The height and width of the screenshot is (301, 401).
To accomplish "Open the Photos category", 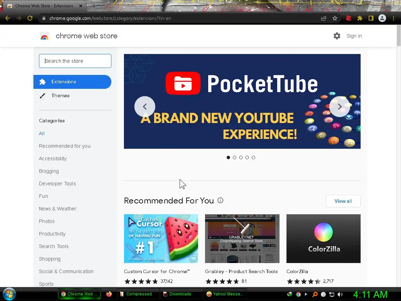I will point(47,221).
